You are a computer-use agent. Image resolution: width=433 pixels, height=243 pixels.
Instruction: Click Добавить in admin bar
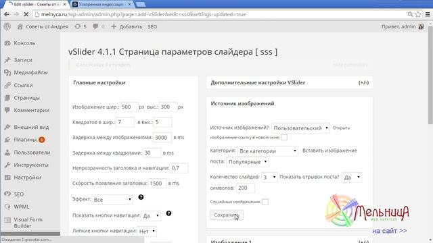click(x=131, y=27)
